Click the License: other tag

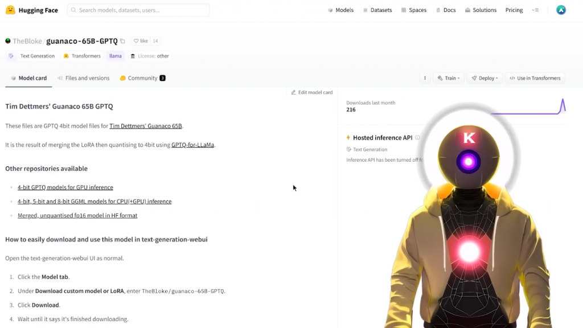tap(150, 56)
